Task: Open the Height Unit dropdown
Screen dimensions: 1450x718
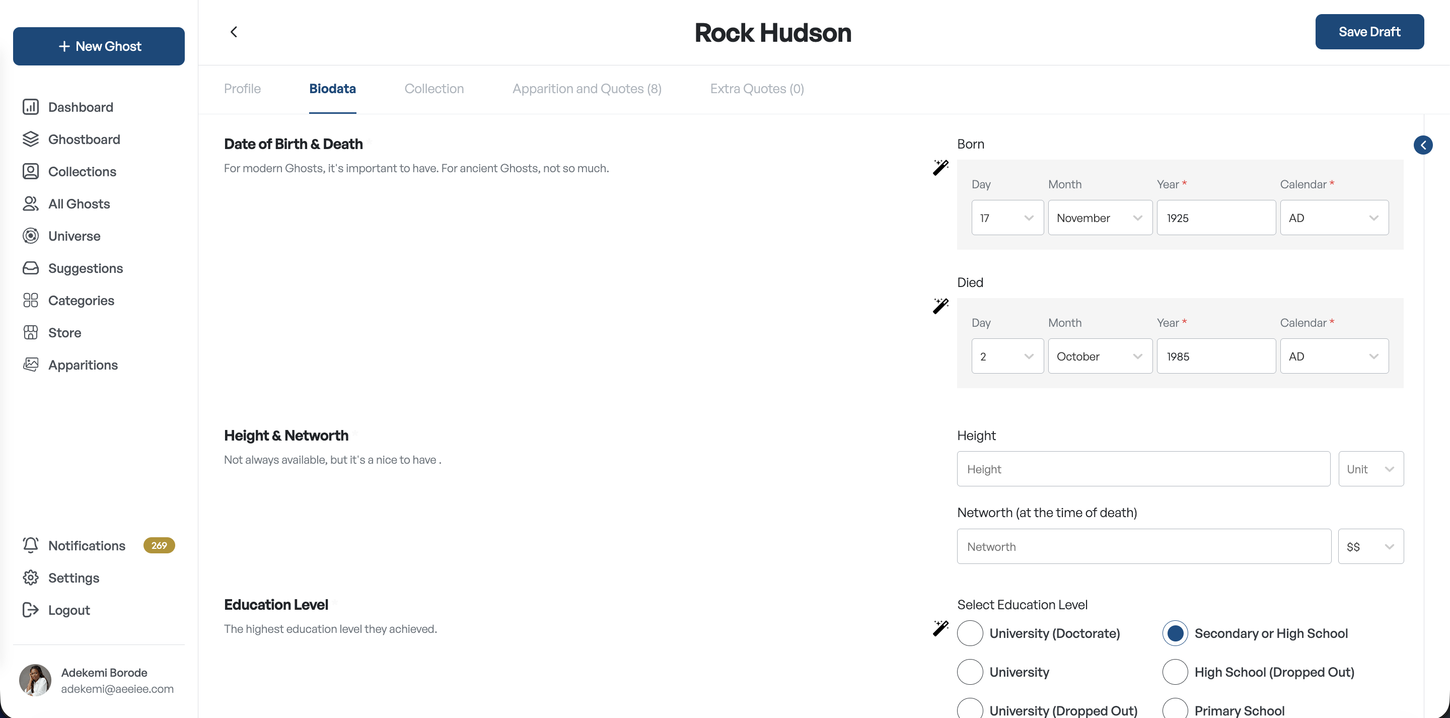Action: click(1370, 469)
